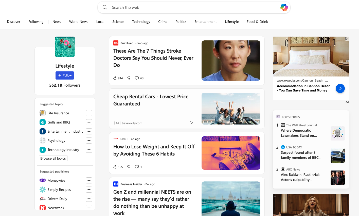Click Browse all topics button
Viewport: 359px width, 216px height.
point(53,158)
